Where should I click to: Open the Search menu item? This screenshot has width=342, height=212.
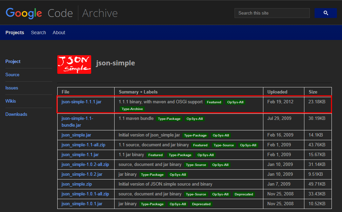click(x=38, y=33)
